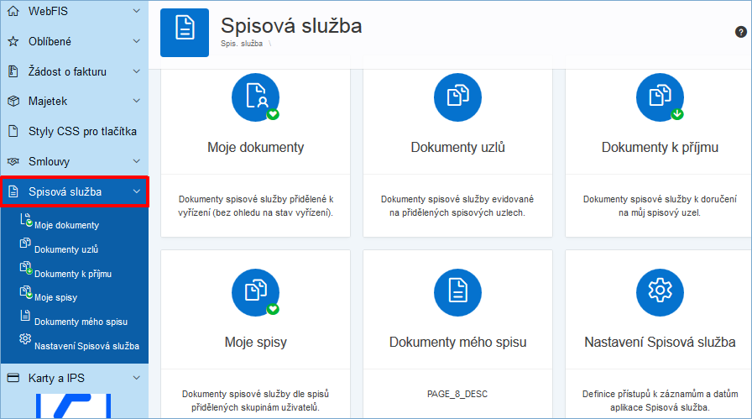
Task: Click the Dokumenty uzlů round tile icon
Action: point(457,97)
